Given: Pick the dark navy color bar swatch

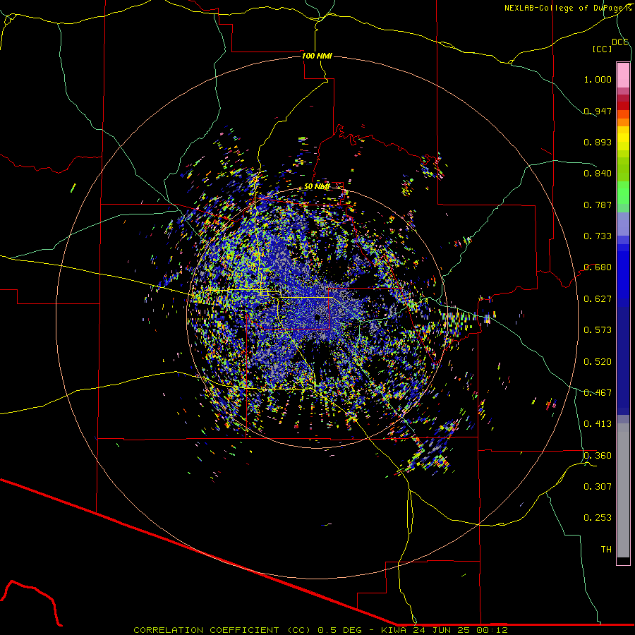Looking at the screenshot, I should 623,356.
